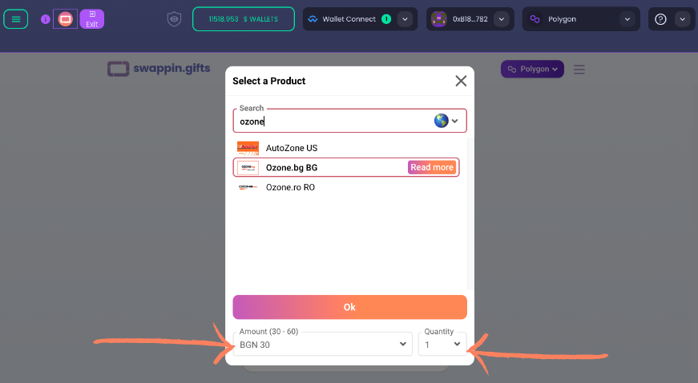Toggle the shield eye privacy icon

pyautogui.click(x=174, y=19)
